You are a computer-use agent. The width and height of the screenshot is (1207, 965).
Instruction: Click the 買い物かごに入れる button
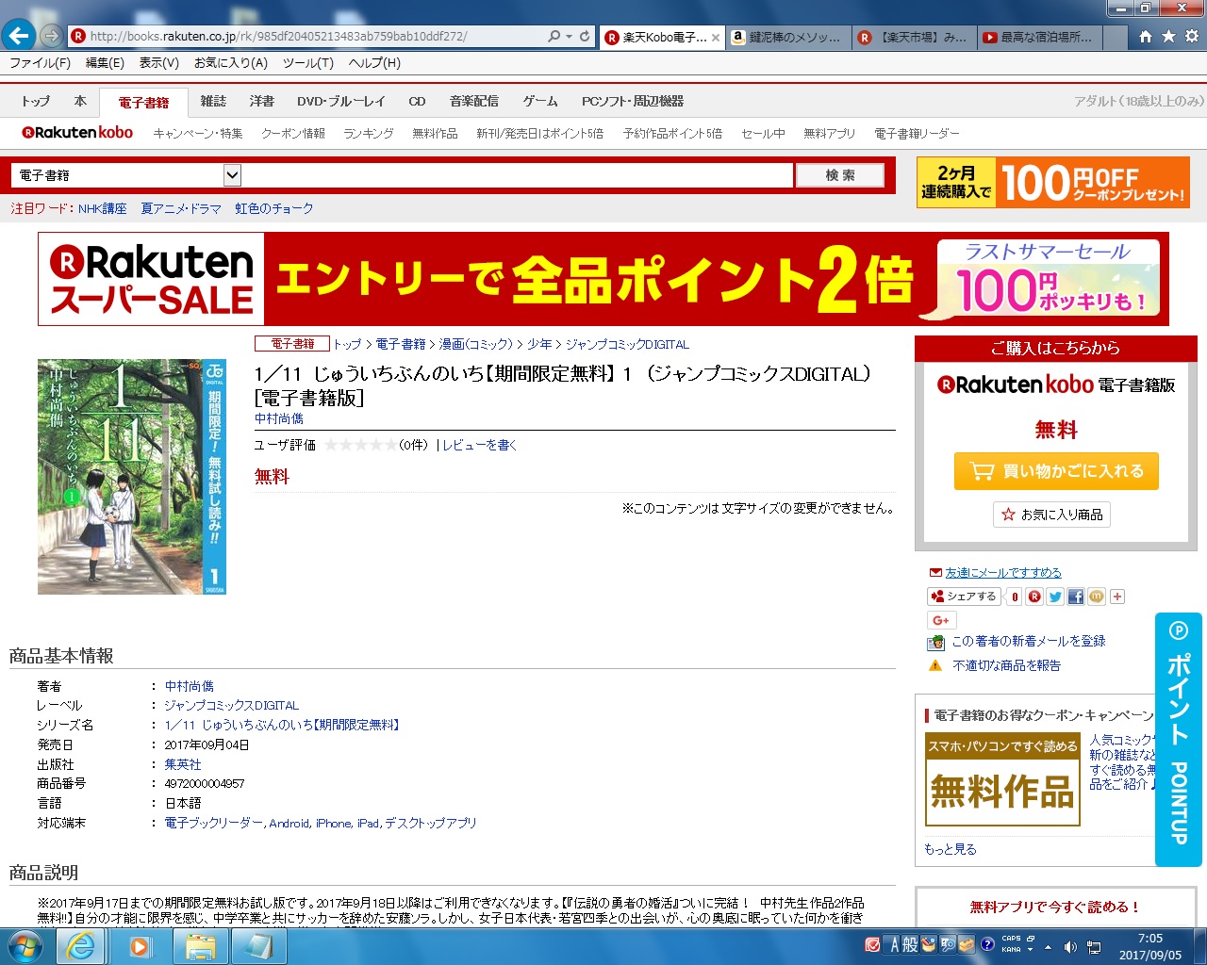pyautogui.click(x=1056, y=471)
